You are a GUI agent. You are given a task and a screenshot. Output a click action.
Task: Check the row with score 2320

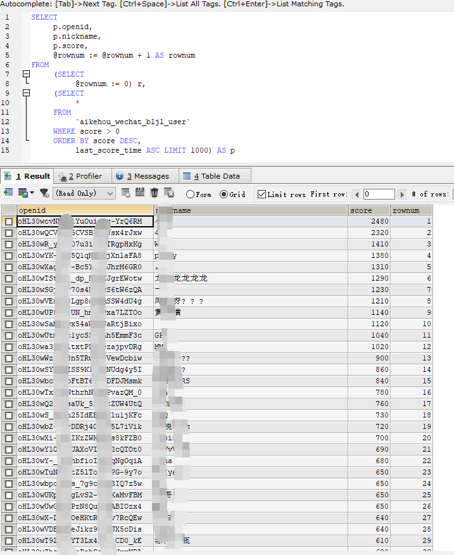click(9, 233)
